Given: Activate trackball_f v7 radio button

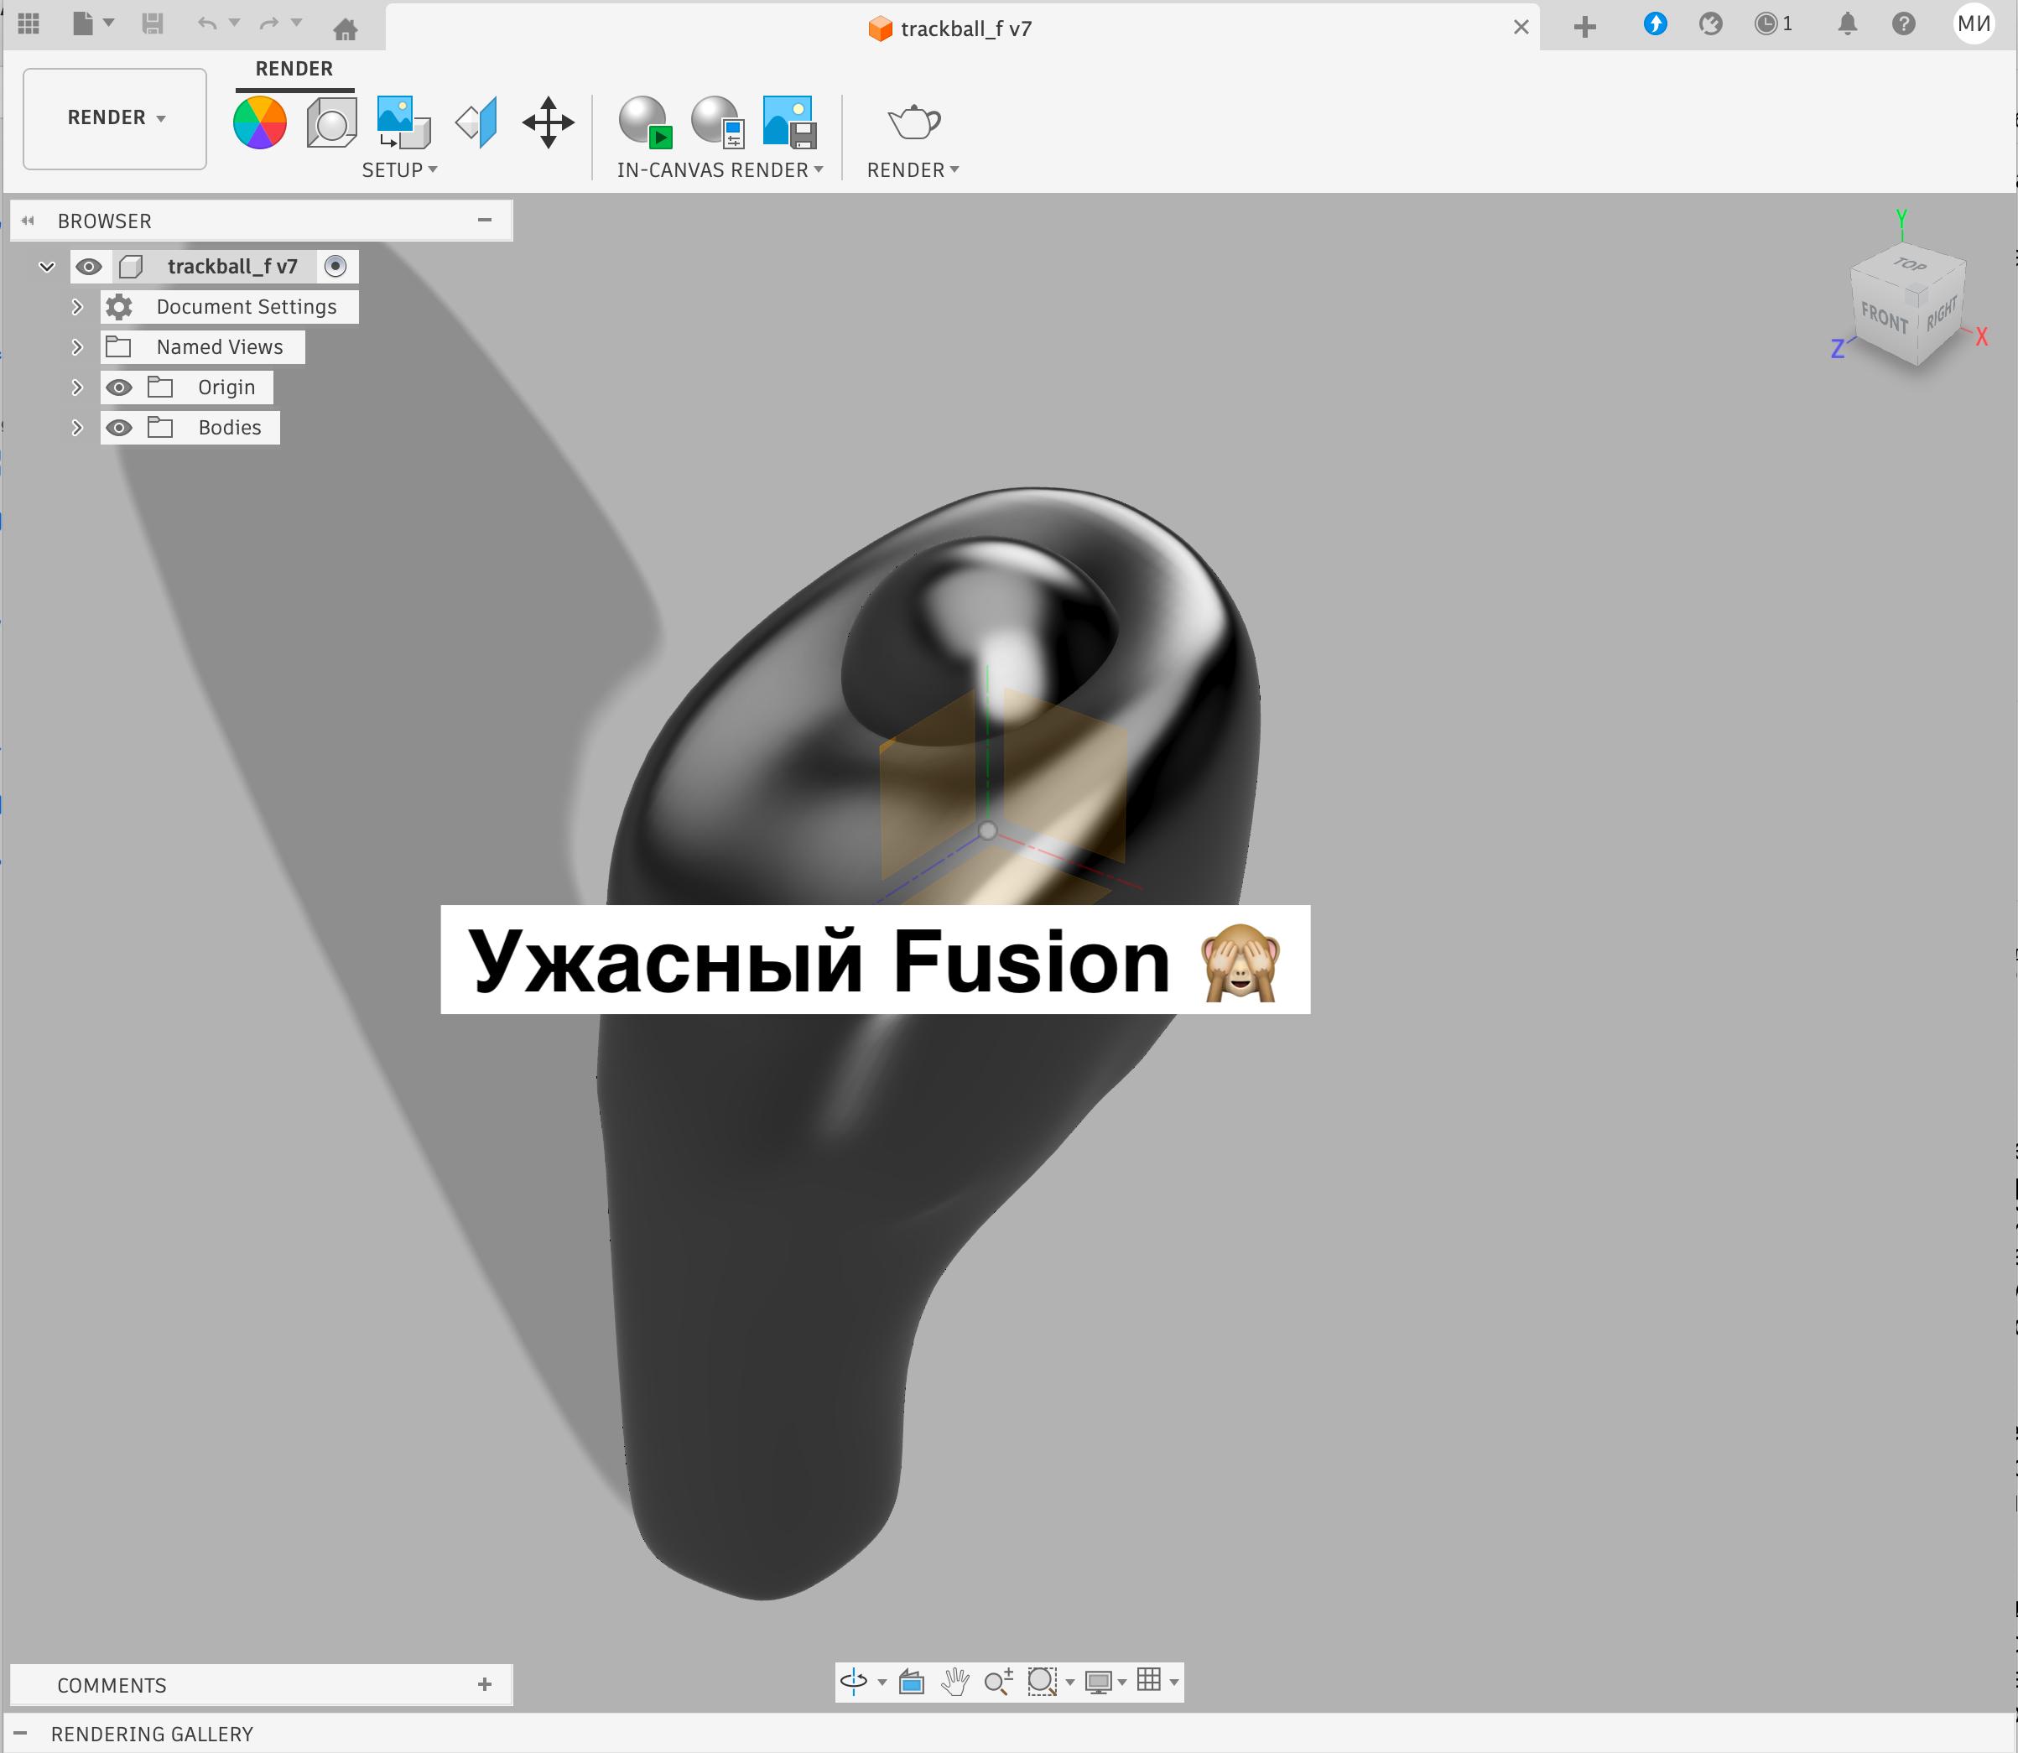Looking at the screenshot, I should pyautogui.click(x=335, y=266).
